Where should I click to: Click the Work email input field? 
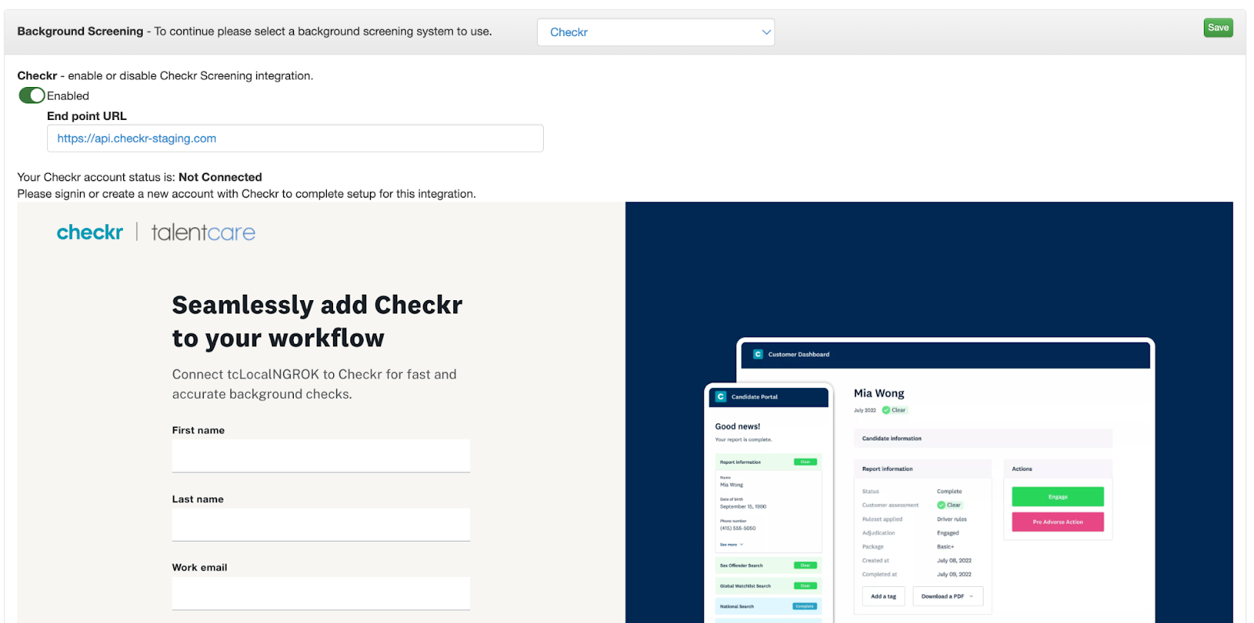point(321,593)
